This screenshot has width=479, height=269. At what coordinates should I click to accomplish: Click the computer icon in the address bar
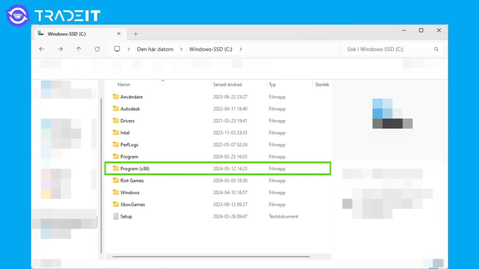(x=117, y=49)
